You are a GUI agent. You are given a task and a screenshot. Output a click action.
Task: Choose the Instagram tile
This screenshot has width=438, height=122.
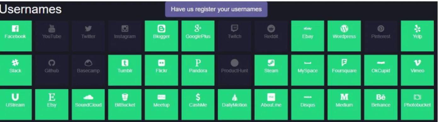point(125,36)
